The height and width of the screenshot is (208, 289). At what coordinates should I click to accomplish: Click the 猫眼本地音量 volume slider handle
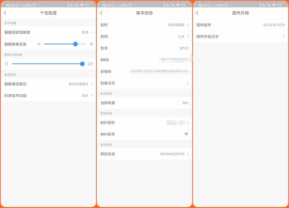[82, 64]
